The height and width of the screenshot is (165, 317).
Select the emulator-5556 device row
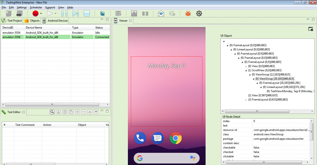(x=56, y=37)
